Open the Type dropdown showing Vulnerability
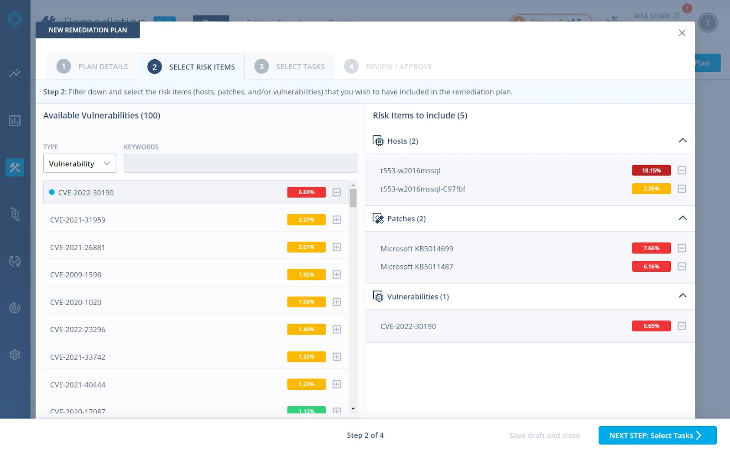 pyautogui.click(x=79, y=164)
